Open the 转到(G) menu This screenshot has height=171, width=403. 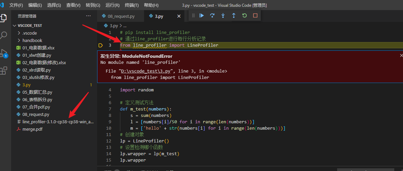coord(93,5)
